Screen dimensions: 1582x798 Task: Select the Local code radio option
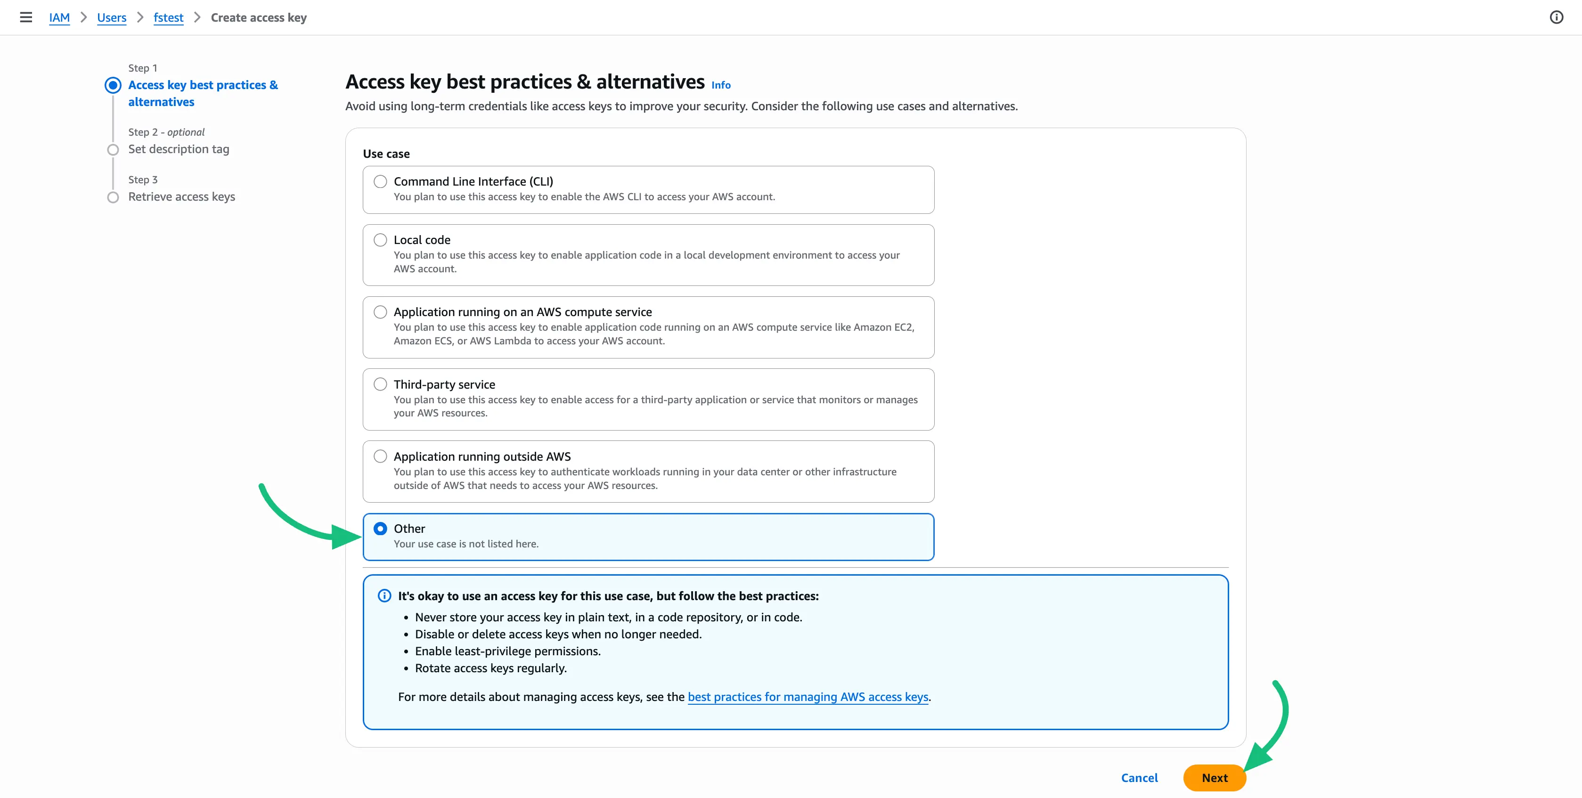(380, 240)
